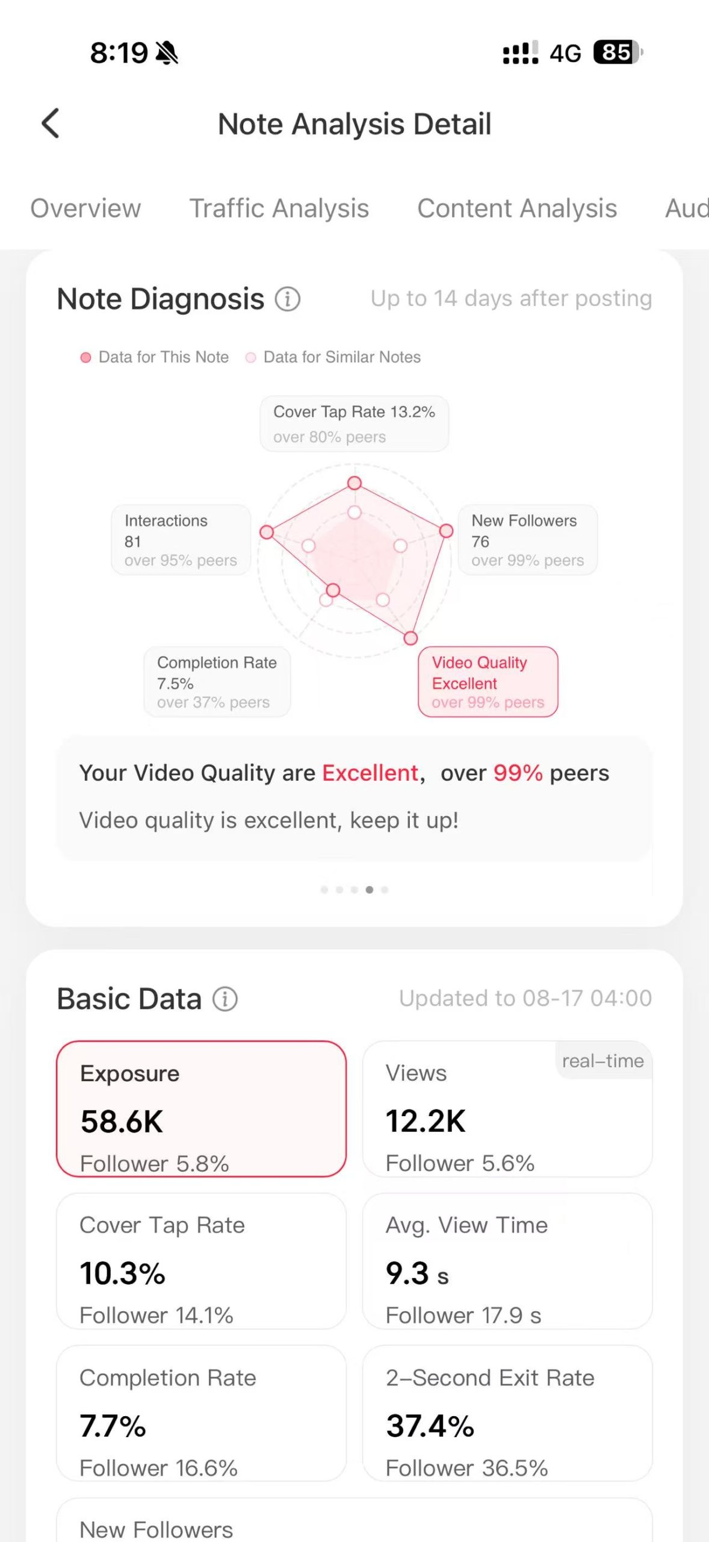709x1542 pixels.
Task: Switch to the Traffic Analysis tab
Action: [x=279, y=208]
